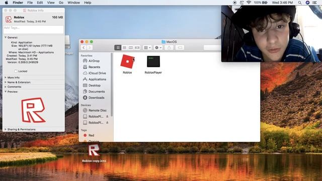The image size is (322, 181).
Task: Open Spotlight search in menu bar
Action: (x=300, y=3)
